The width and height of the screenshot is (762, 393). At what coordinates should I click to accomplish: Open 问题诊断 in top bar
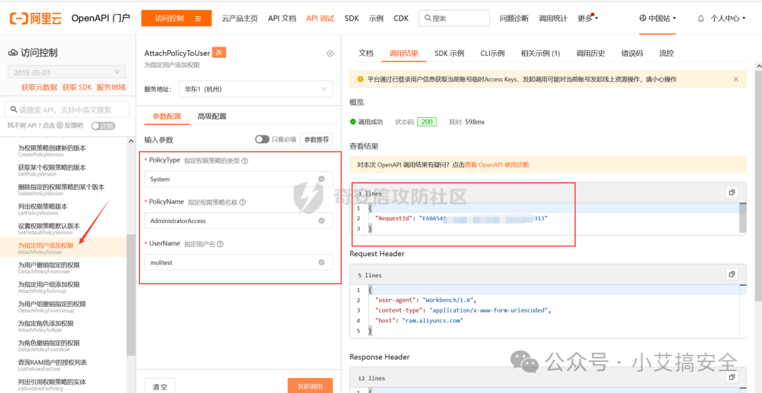click(514, 18)
